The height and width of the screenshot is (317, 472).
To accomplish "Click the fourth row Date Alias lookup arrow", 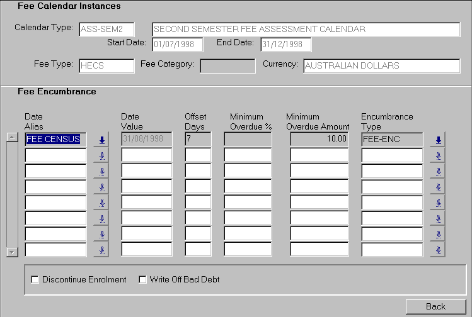I will pos(101,187).
